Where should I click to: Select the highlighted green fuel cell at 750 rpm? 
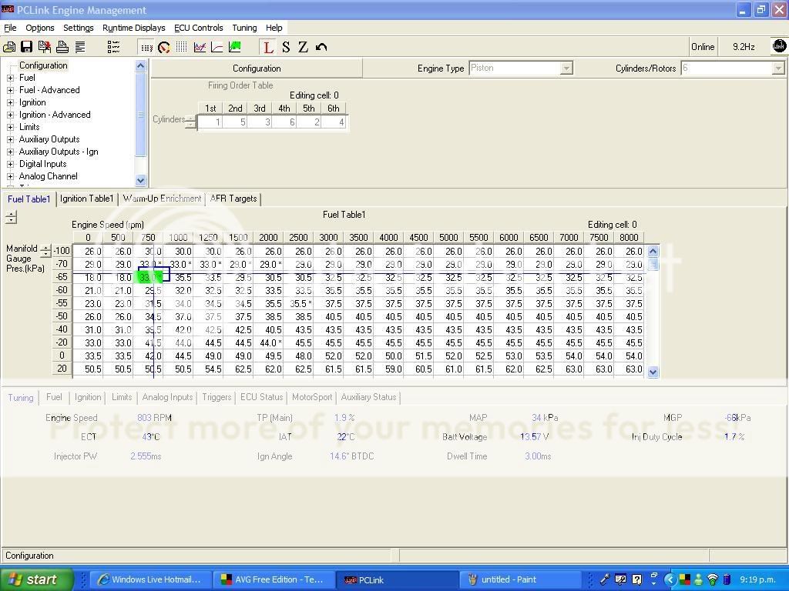149,277
